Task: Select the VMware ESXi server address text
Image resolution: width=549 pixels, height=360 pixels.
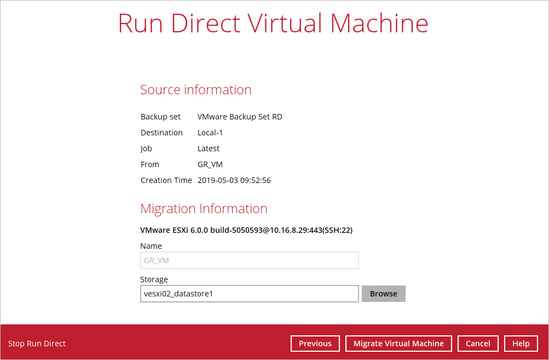Action: tap(246, 230)
